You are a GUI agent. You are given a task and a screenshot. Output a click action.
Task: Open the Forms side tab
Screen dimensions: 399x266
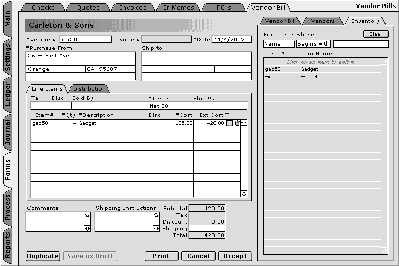pyautogui.click(x=7, y=170)
